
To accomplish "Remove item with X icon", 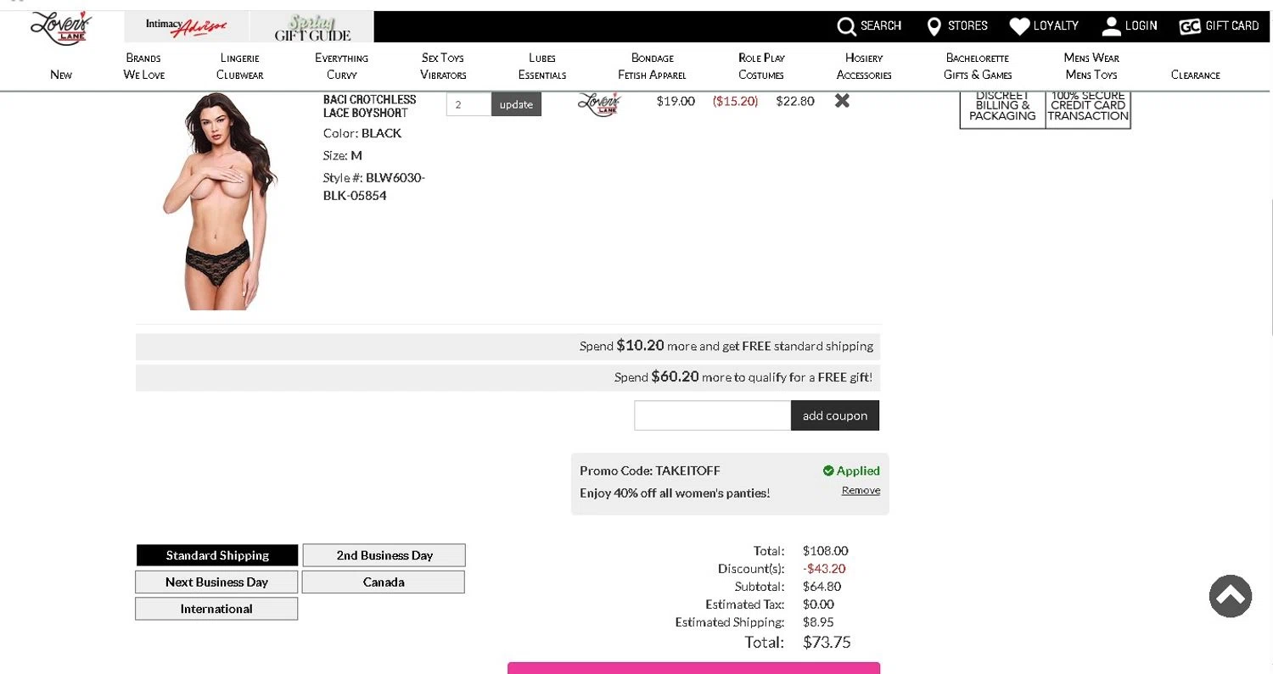I will (x=842, y=100).
